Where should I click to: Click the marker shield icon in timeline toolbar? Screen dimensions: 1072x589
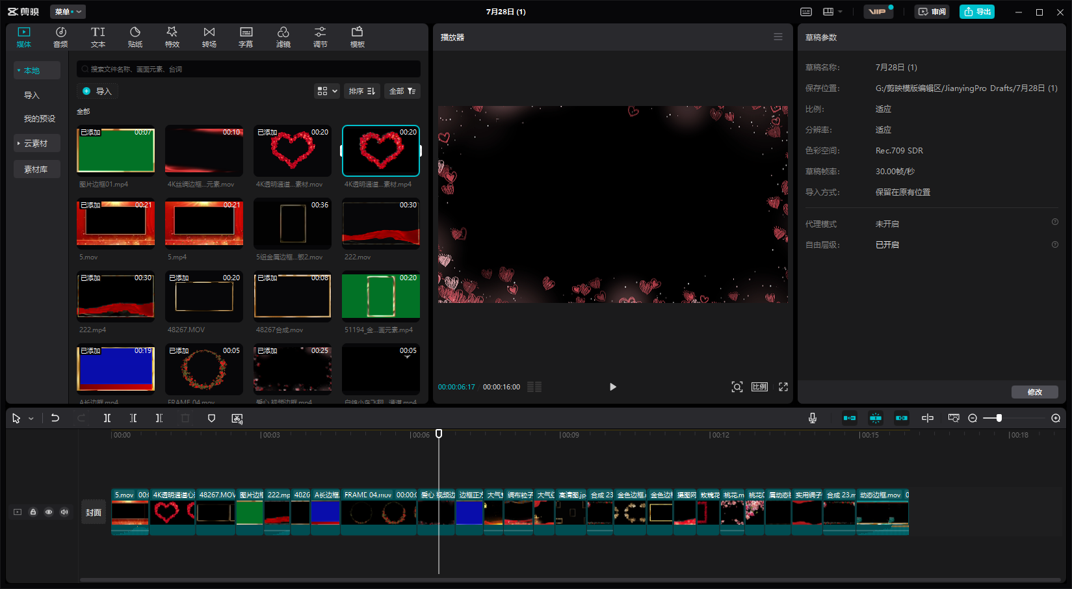tap(211, 418)
